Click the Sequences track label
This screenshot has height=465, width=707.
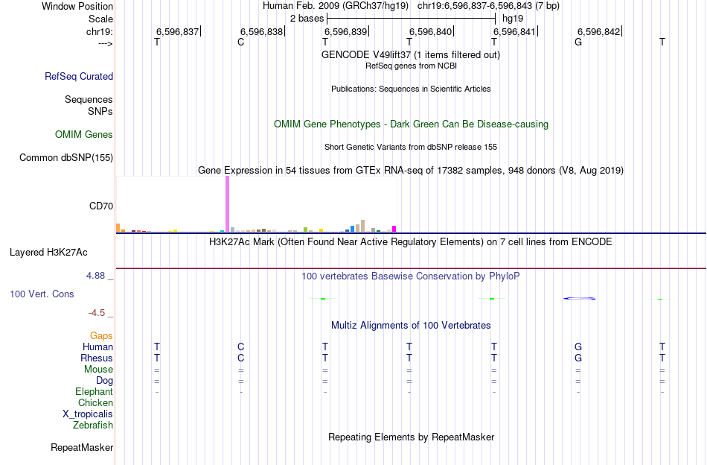click(89, 99)
